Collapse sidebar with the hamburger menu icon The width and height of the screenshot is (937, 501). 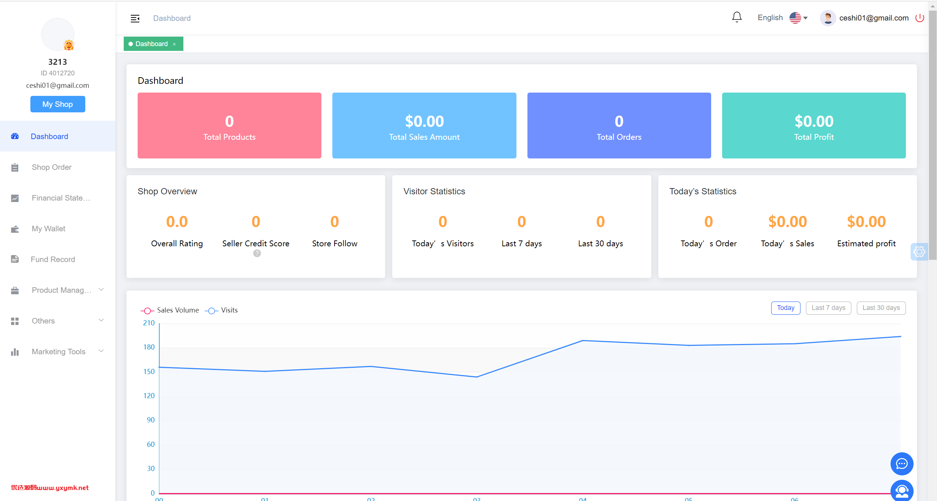tap(135, 18)
